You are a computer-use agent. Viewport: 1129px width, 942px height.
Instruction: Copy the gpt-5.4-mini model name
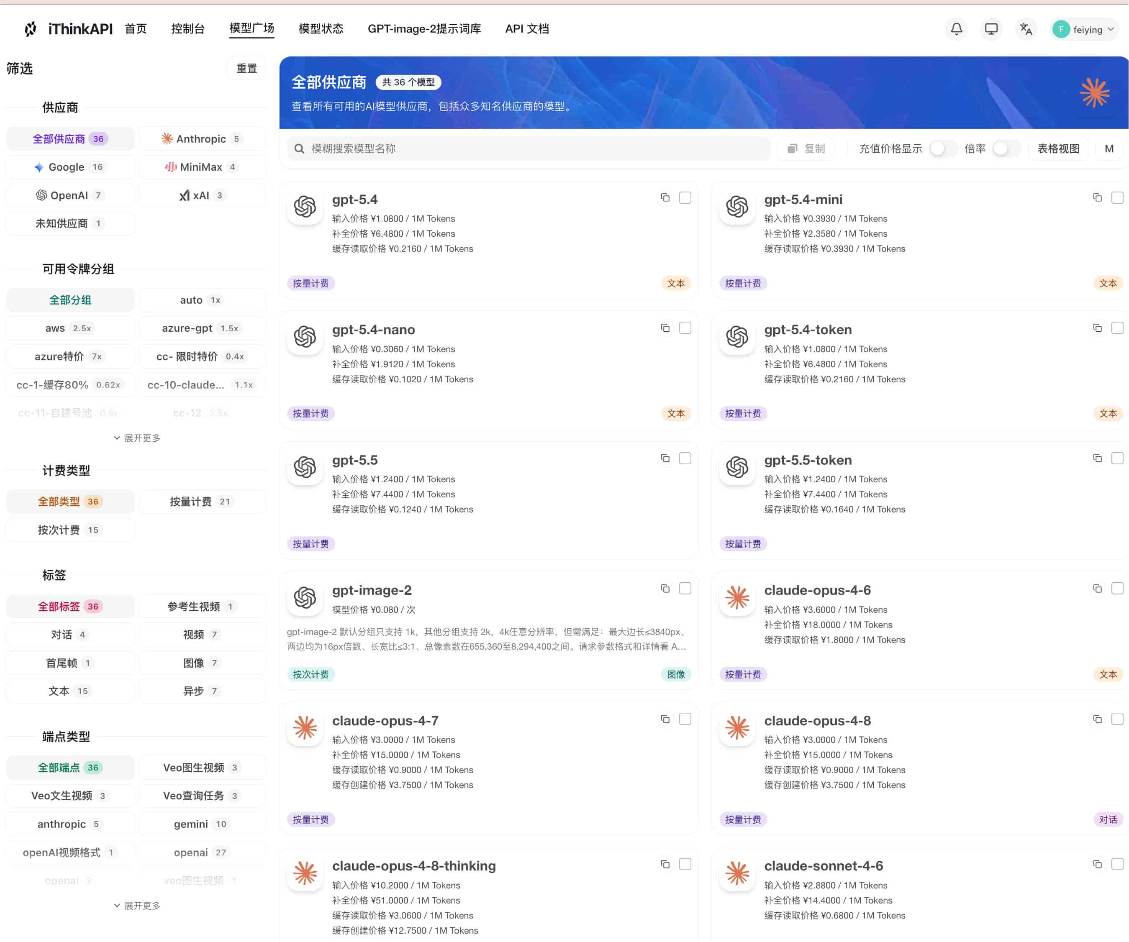(1097, 198)
